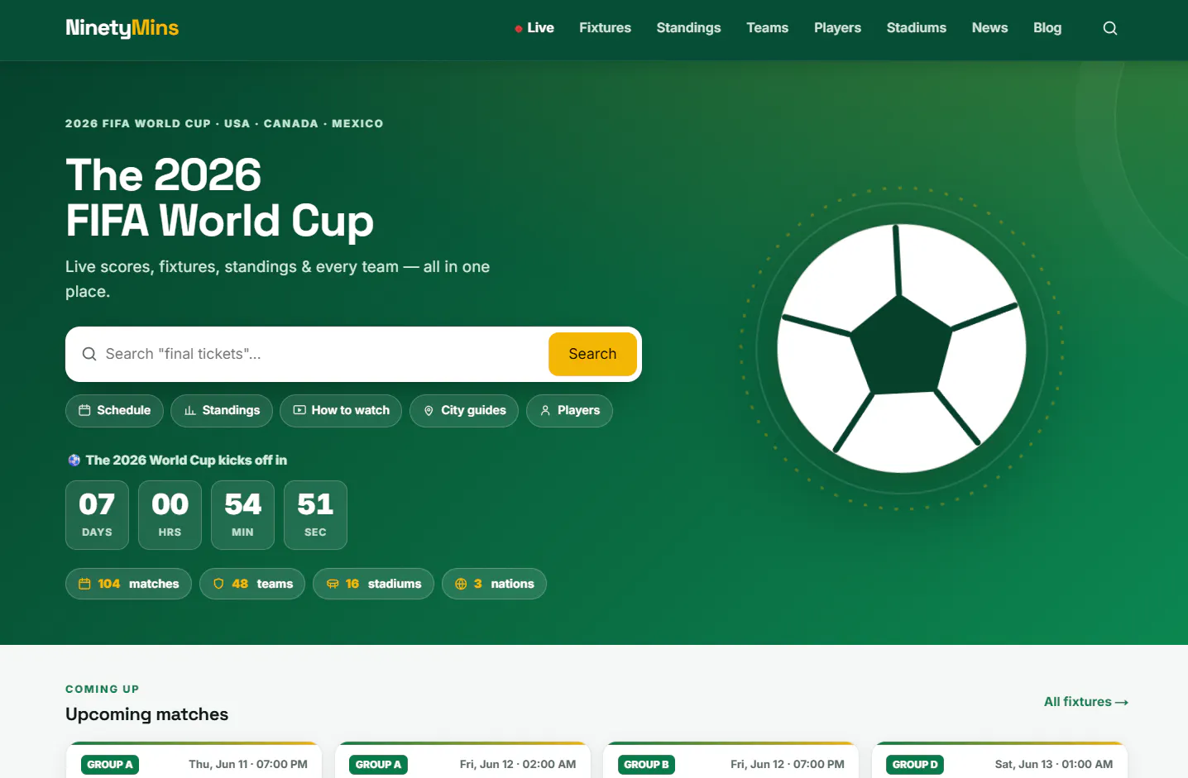
Task: Click the "Upcoming matches" heading
Action: pos(146,714)
